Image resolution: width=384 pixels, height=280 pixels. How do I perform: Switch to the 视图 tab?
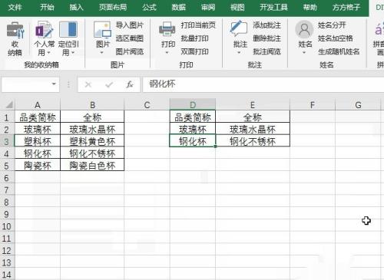coord(237,7)
